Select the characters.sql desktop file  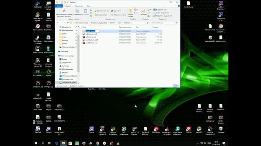[x=38, y=84]
